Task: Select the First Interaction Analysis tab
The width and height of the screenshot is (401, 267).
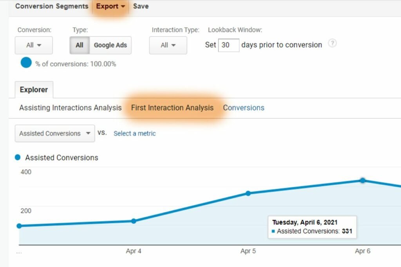Action: [172, 108]
